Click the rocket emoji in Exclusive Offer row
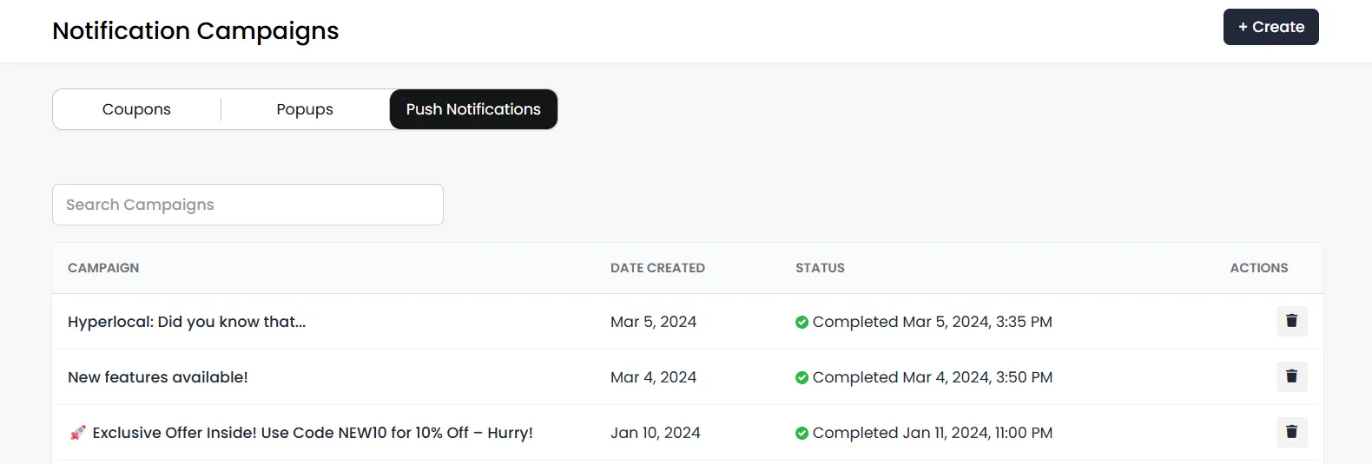1372x464 pixels. [77, 433]
